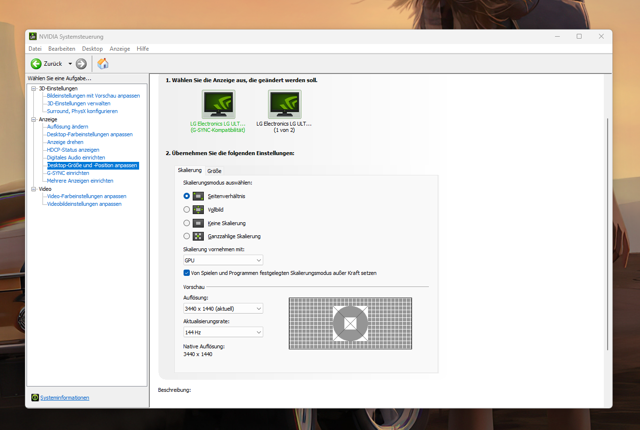Open the Aktualisierungsrate 144 Hz dropdown
Image resolution: width=640 pixels, height=430 pixels.
[x=223, y=332]
